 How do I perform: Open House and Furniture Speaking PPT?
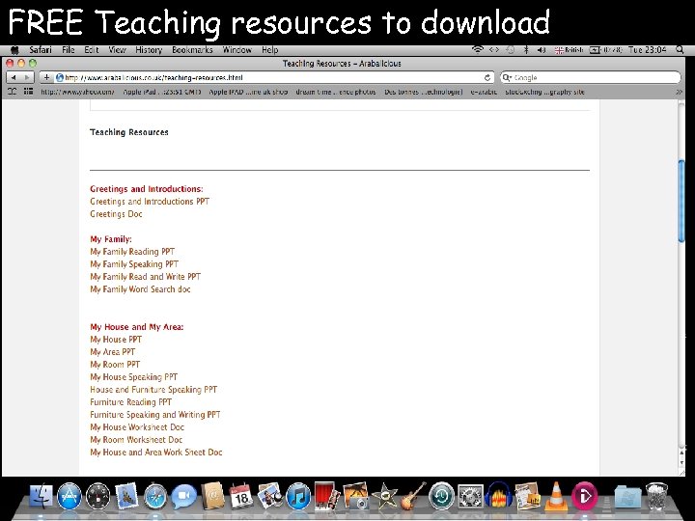pyautogui.click(x=153, y=390)
